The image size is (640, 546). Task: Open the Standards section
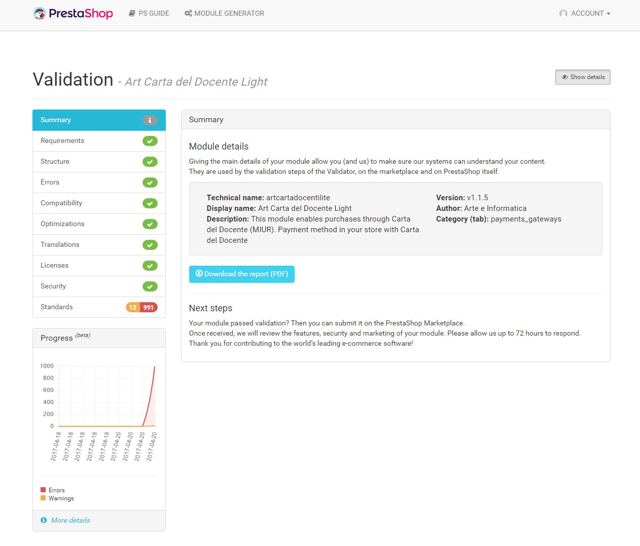coord(99,307)
